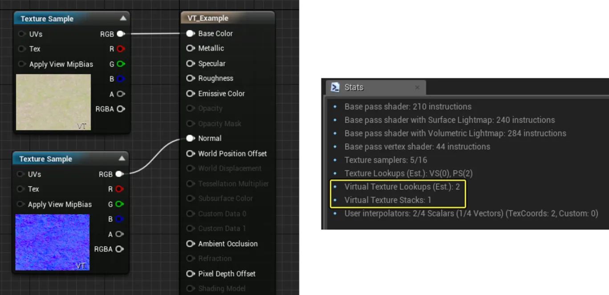This screenshot has height=295, width=609.
Task: Collapse the top Texture Sample node
Action: pyautogui.click(x=123, y=18)
